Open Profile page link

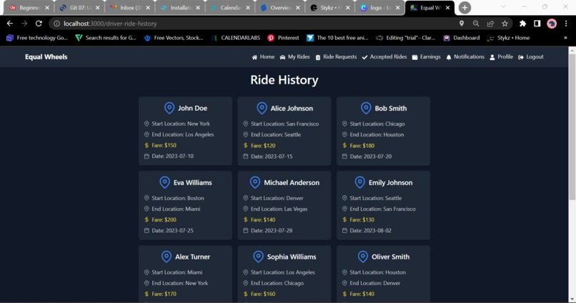coord(501,57)
